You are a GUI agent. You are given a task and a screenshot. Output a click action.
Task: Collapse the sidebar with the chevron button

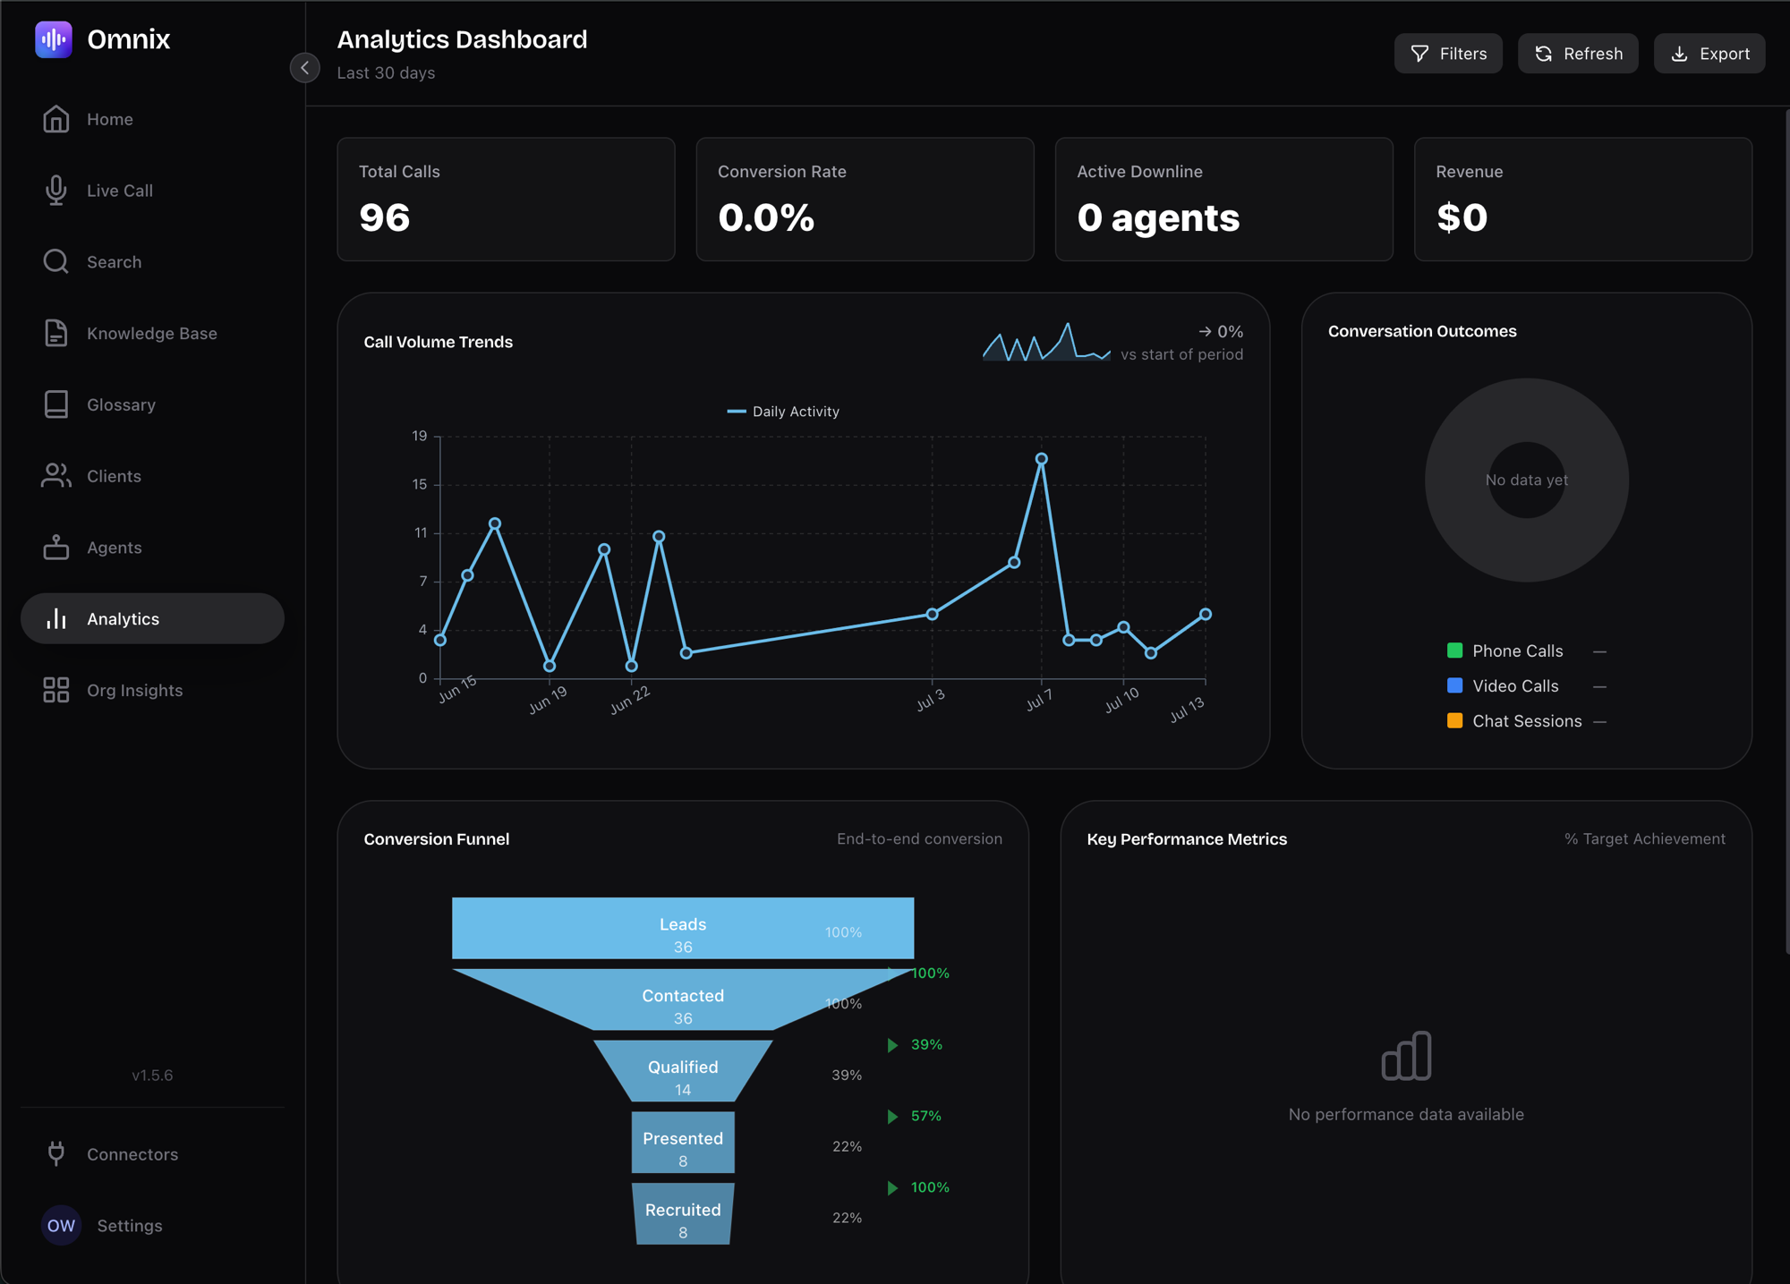point(305,68)
